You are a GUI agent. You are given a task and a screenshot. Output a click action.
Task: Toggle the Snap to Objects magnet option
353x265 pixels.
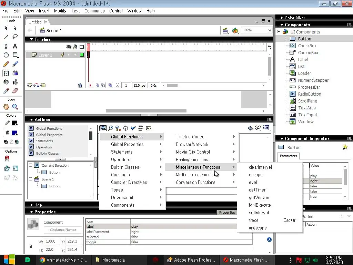click(7, 159)
